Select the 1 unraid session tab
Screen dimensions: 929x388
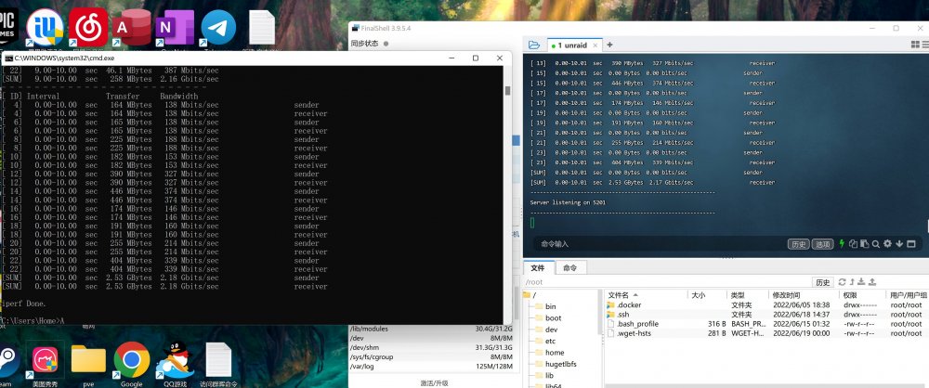pyautogui.click(x=572, y=45)
